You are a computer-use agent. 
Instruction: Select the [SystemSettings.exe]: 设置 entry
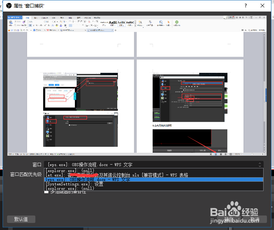tap(154, 184)
